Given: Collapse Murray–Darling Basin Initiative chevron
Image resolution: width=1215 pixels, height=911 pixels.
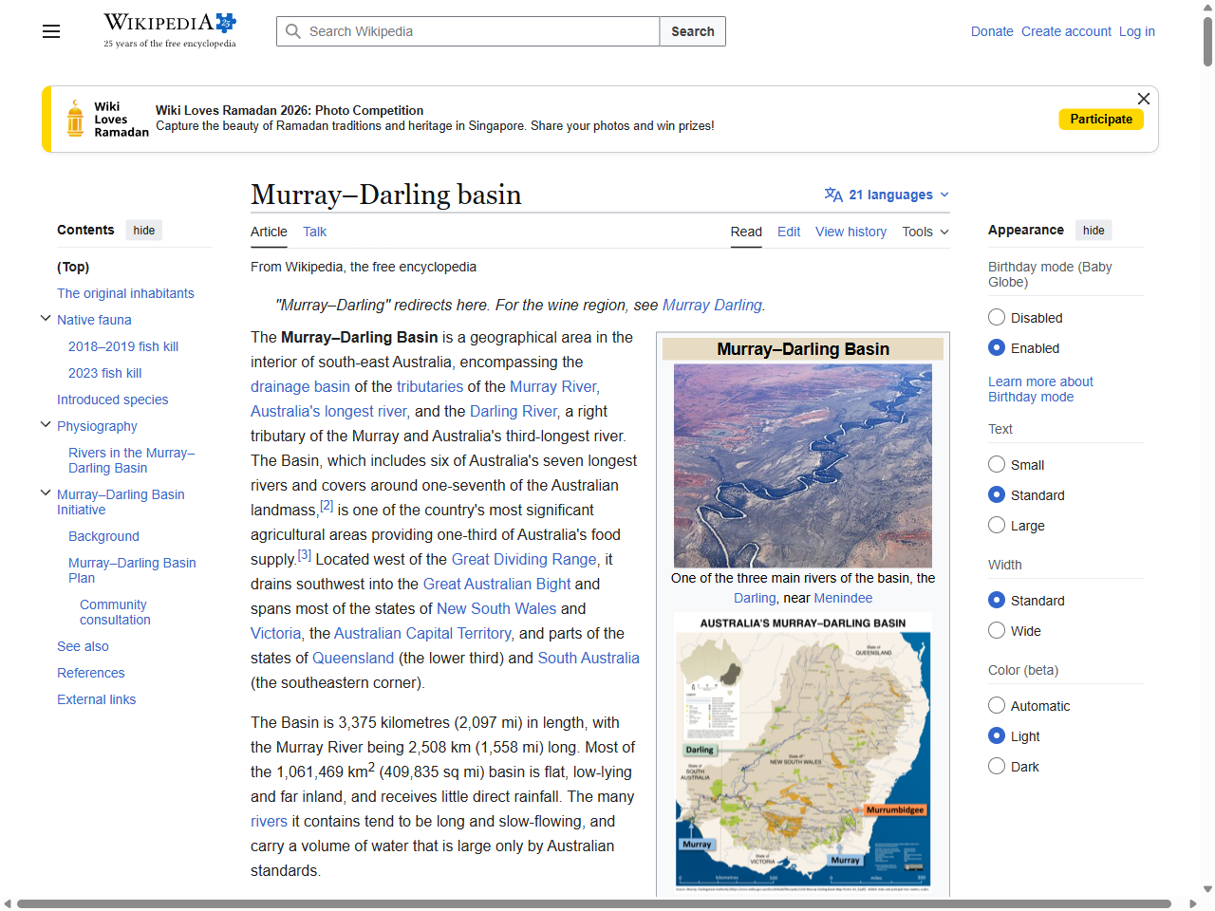Looking at the screenshot, I should click(x=46, y=493).
